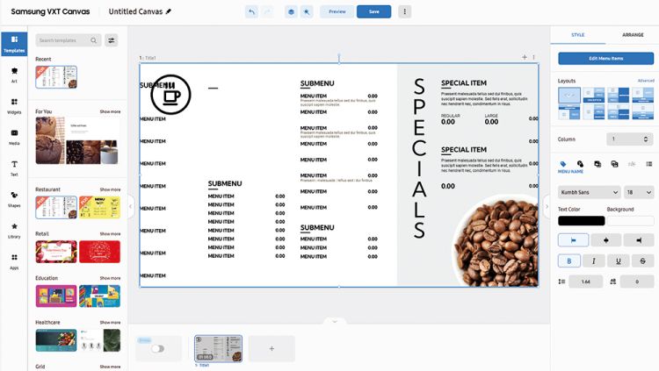The height and width of the screenshot is (371, 659).
Task: Click the black Text Color swatch
Action: click(581, 220)
